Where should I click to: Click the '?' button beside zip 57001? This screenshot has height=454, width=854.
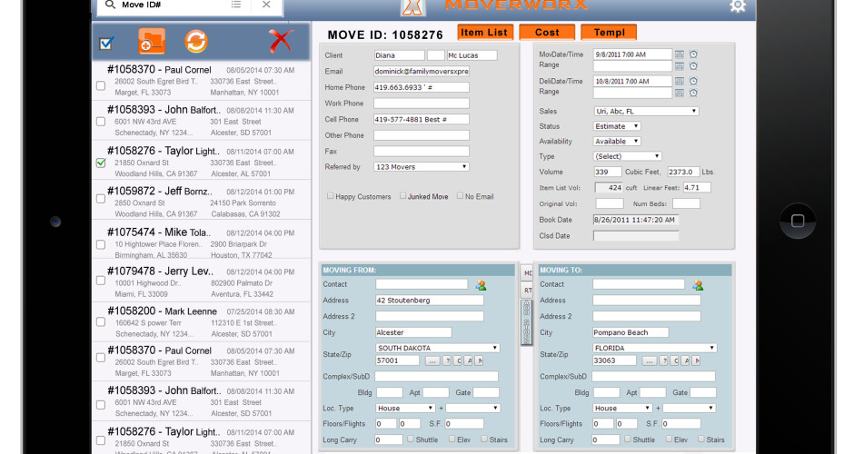point(447,360)
